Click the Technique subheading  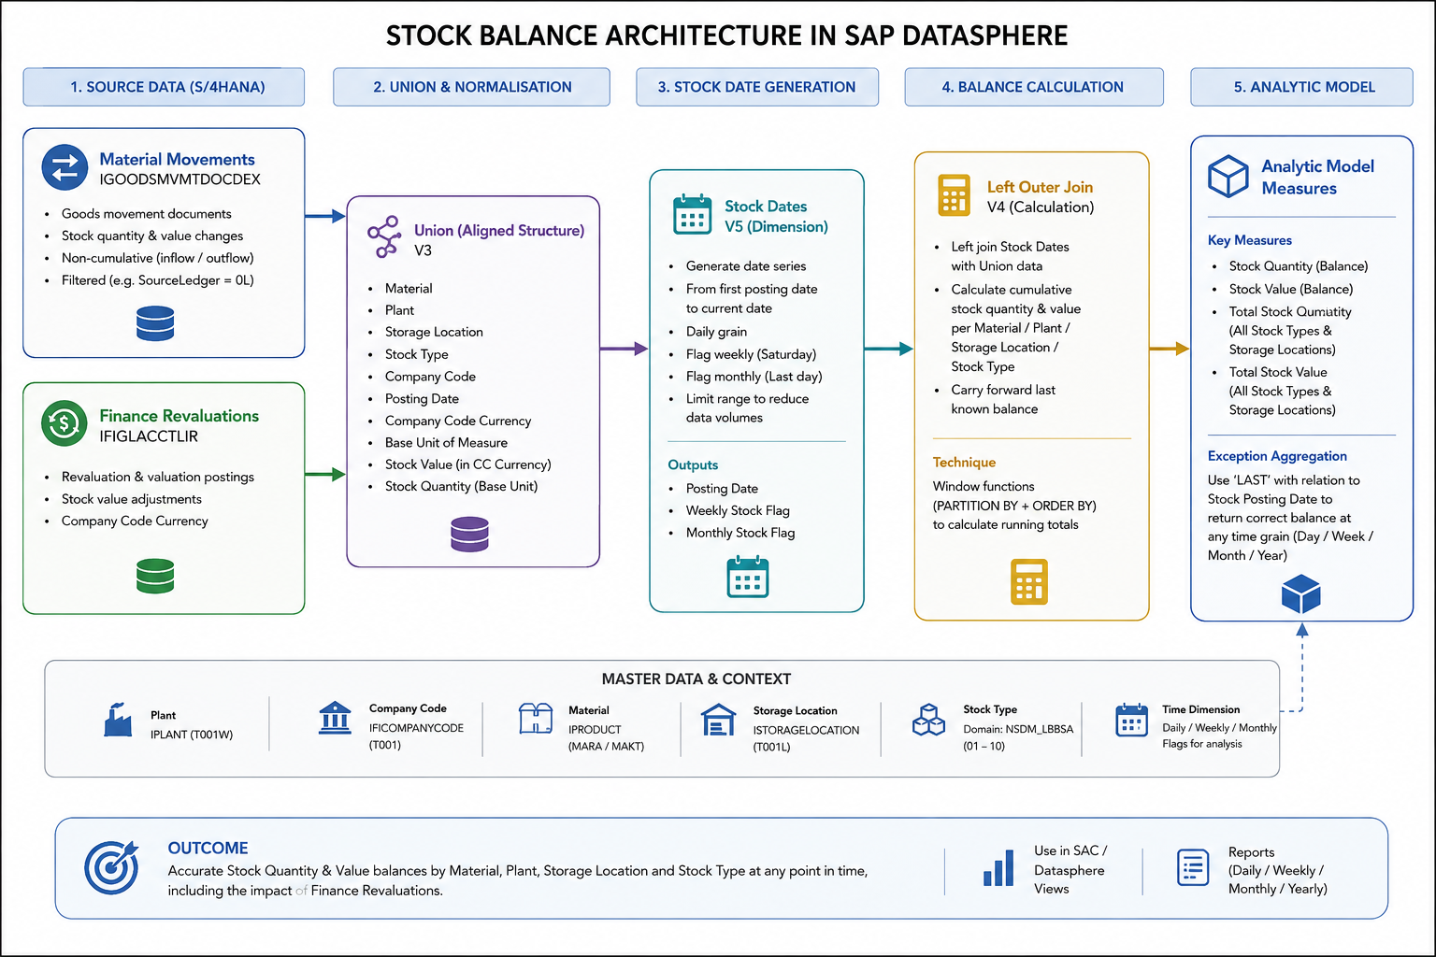tap(964, 463)
